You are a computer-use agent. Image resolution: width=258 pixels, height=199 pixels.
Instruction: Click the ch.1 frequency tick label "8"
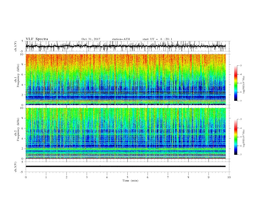(x=23, y=64)
